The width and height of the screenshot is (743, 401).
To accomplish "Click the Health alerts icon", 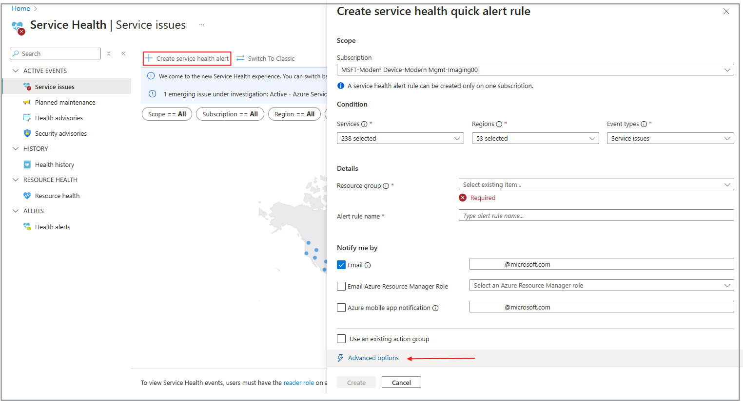I will click(x=27, y=227).
